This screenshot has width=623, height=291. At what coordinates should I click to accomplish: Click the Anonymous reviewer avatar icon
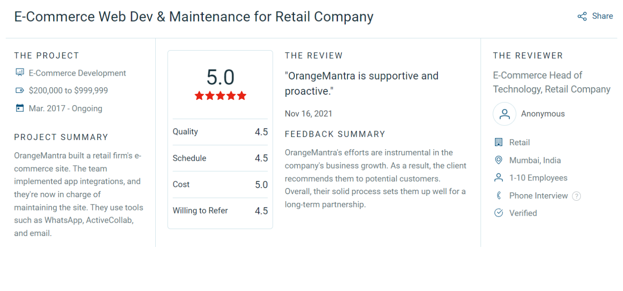[x=504, y=114]
